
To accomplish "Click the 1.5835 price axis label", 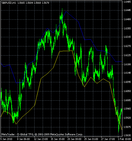I will tap(127, 135).
